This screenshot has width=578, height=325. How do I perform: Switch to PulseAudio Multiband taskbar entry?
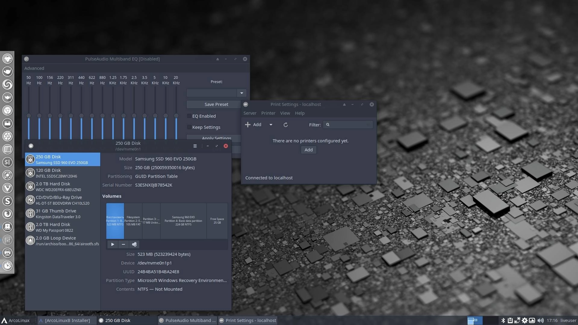pos(187,320)
